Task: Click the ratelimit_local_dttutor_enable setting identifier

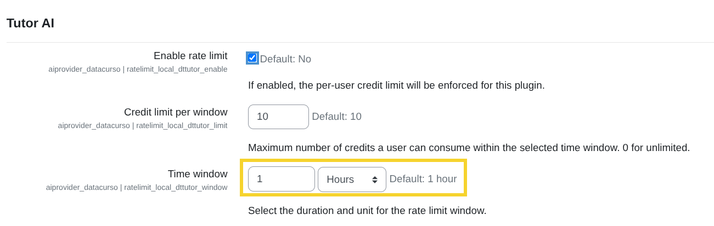Action: pos(177,69)
